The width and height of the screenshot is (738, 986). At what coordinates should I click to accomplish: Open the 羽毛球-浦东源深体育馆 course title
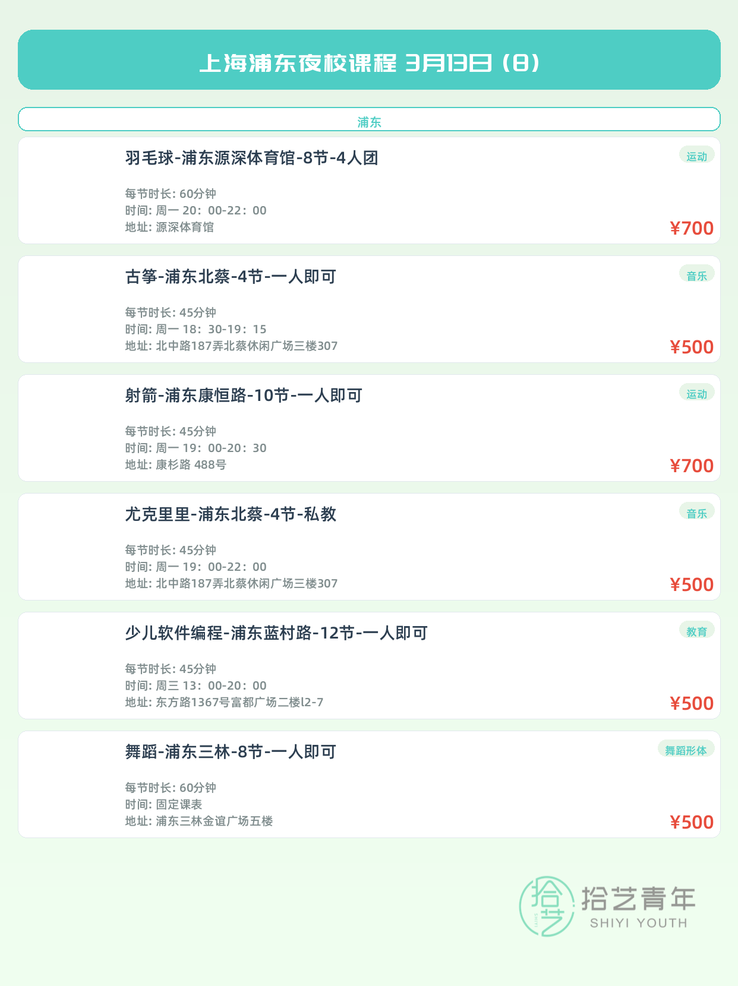tap(252, 158)
